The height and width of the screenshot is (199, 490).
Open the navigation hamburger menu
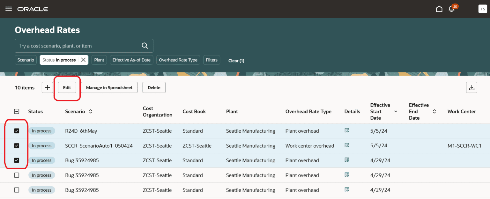(x=9, y=9)
